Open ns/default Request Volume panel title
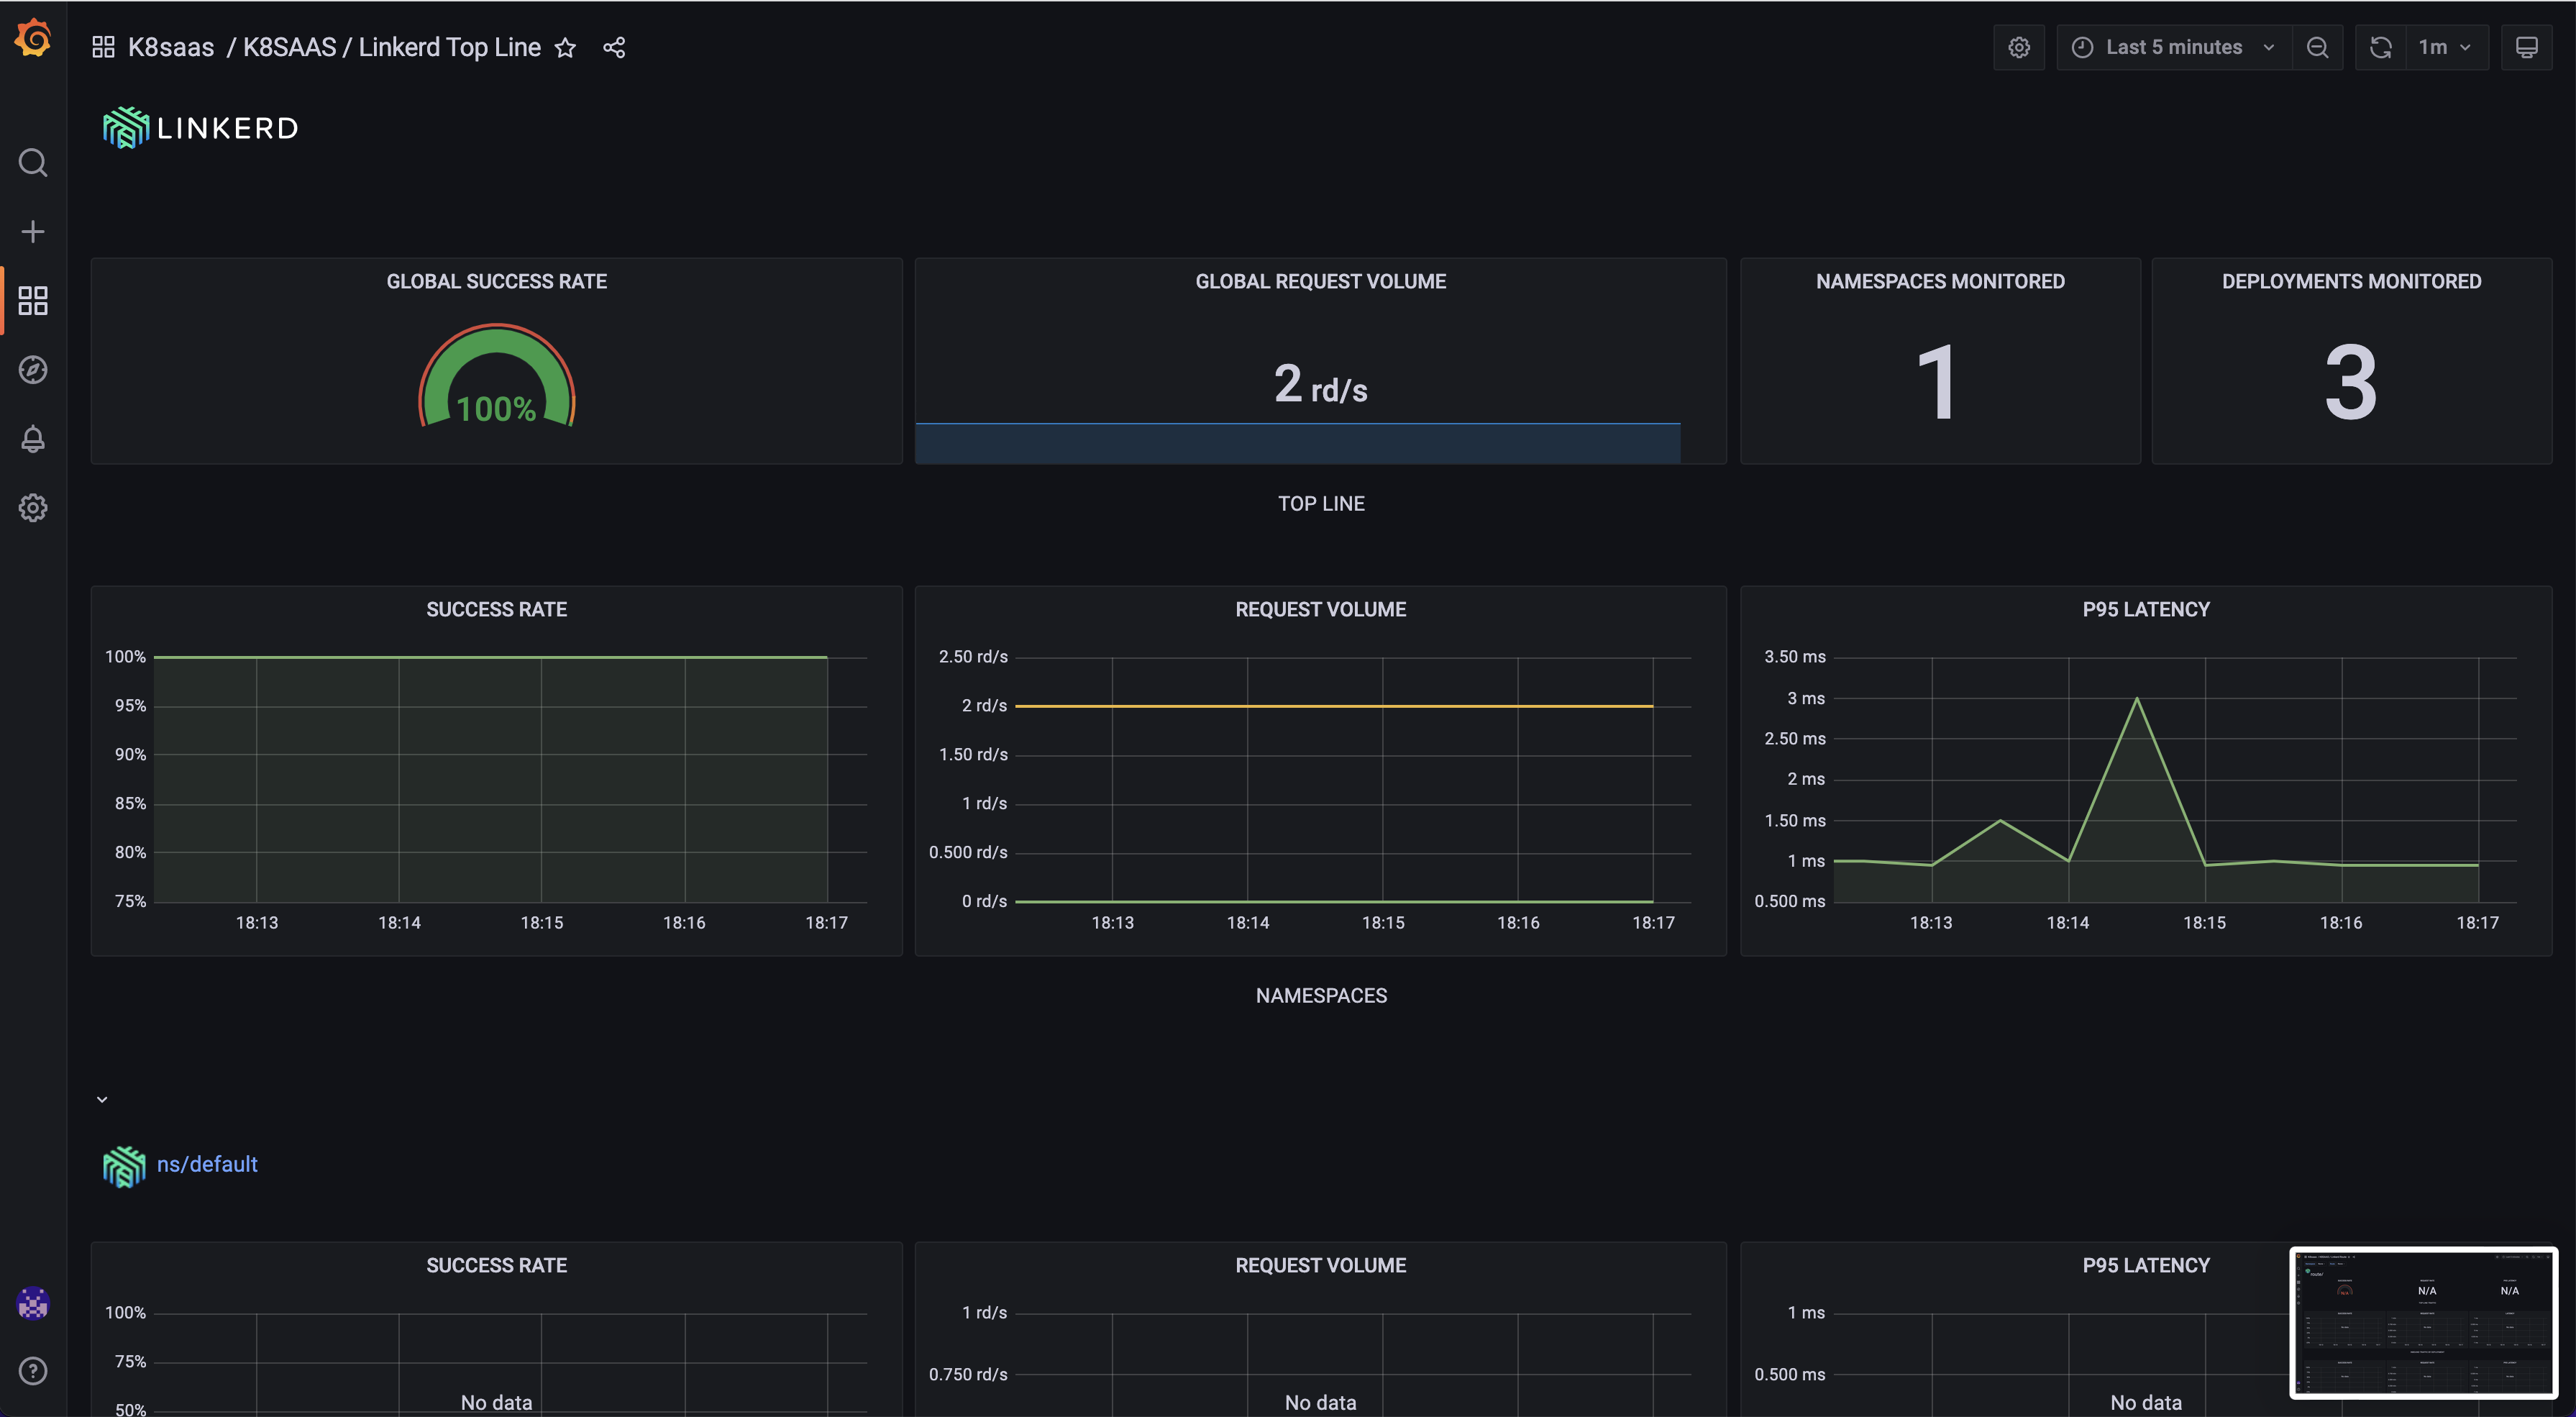Image resolution: width=2576 pixels, height=1417 pixels. tap(1320, 1265)
